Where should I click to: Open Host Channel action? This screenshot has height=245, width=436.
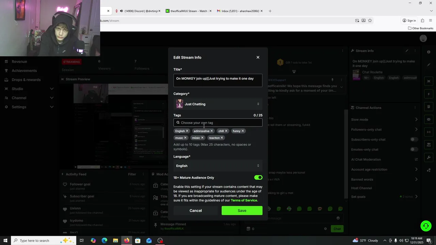[361, 188]
